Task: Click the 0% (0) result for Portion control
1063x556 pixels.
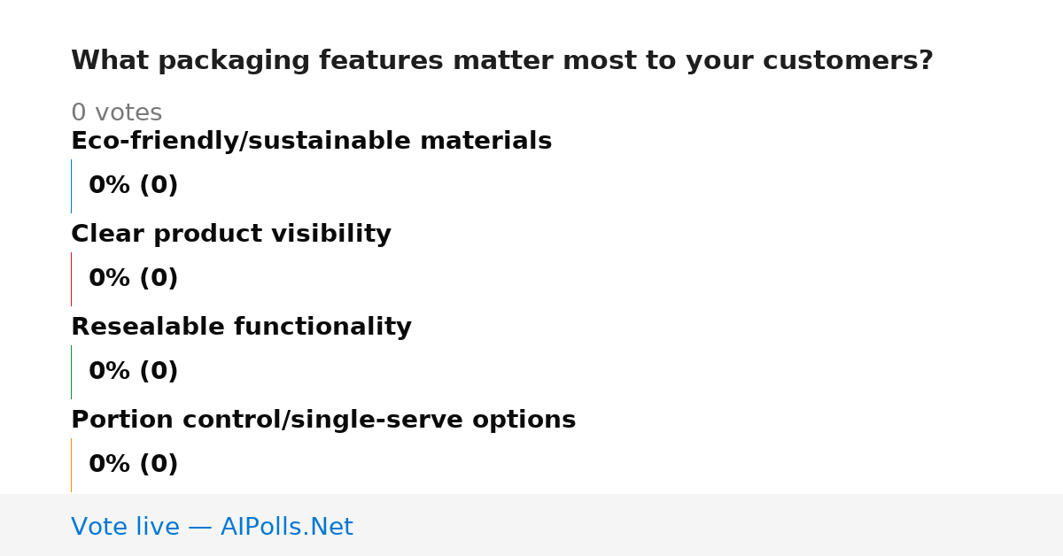Action: pyautogui.click(x=134, y=465)
